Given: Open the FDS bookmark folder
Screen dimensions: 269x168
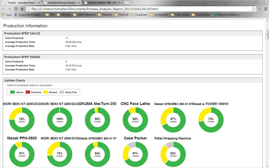Looking at the screenshot, I should tap(50, 15).
